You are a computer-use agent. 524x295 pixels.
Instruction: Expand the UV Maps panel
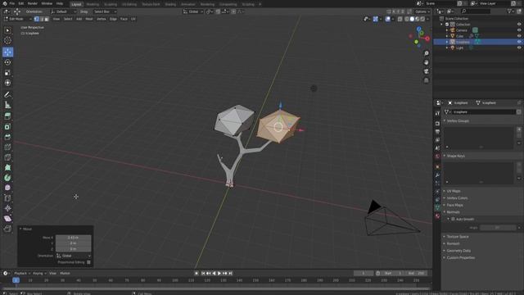pos(453,191)
